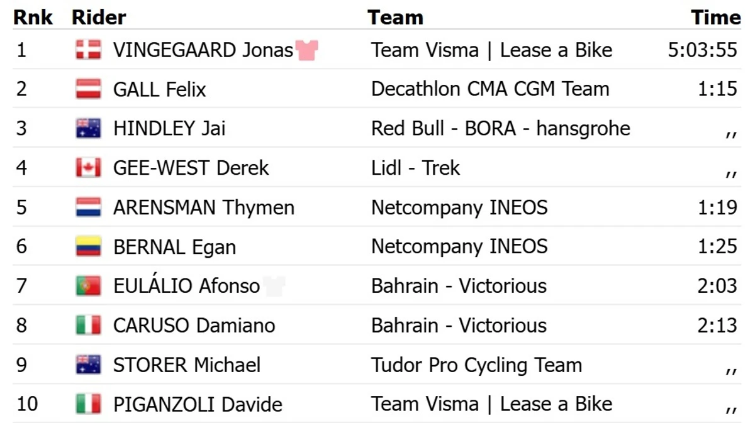The image size is (755, 423).
Task: Click the pink leader jersey icon by Vingegaard
Action: point(307,50)
